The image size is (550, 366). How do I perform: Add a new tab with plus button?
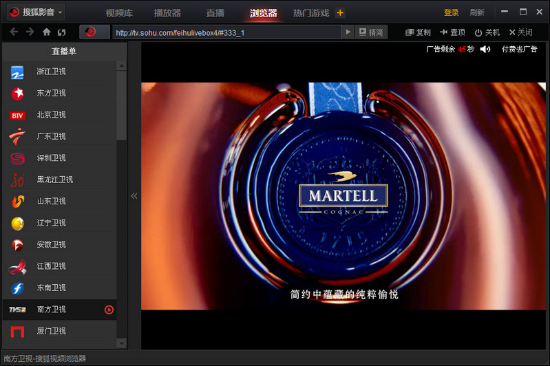(x=339, y=13)
